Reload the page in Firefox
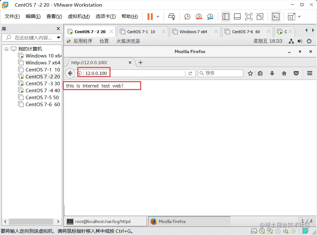 pyautogui.click(x=190, y=73)
